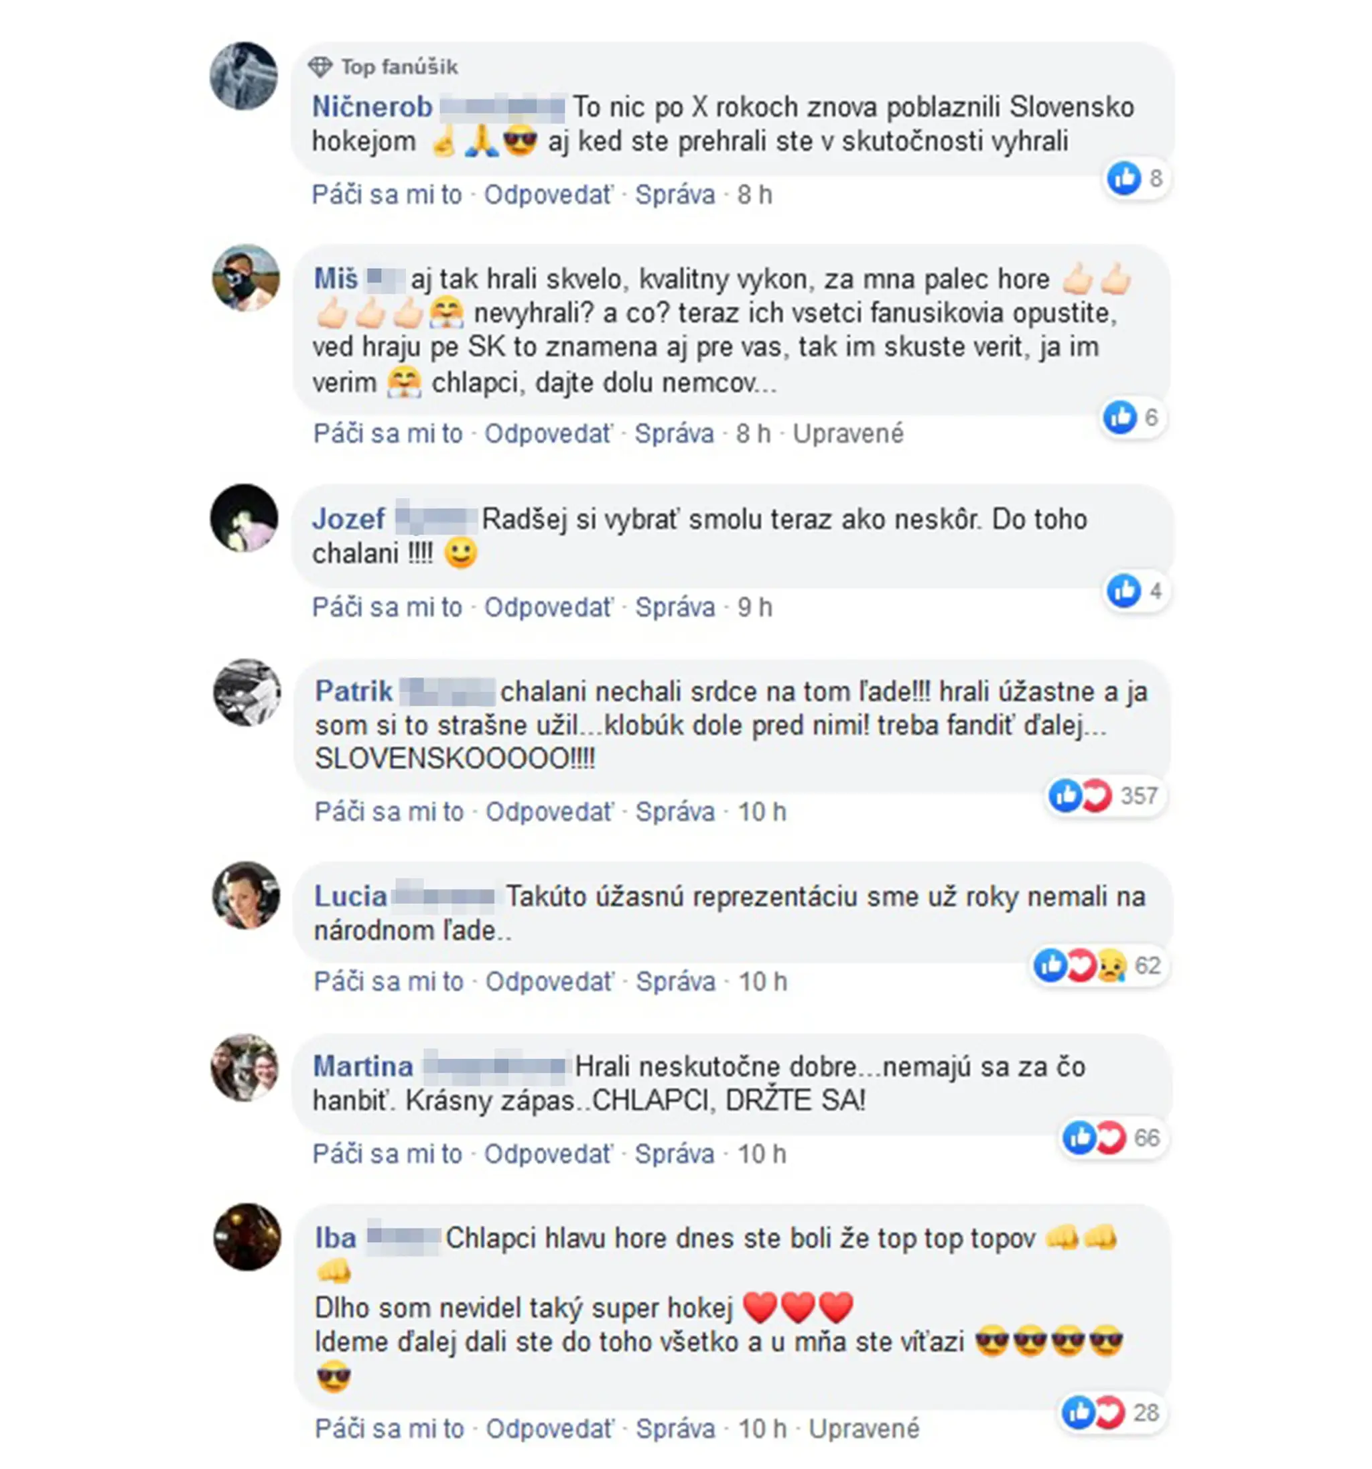Open Martina's profile photo
The height and width of the screenshot is (1469, 1372).
pos(245,1066)
